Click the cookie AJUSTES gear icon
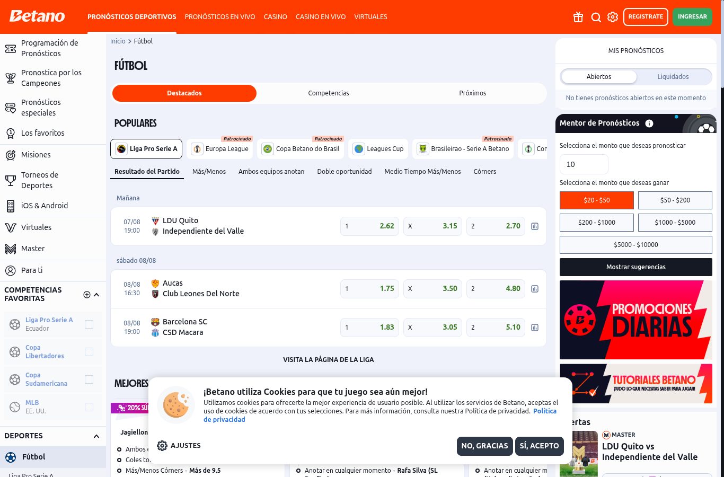The width and height of the screenshot is (724, 477). tap(162, 446)
